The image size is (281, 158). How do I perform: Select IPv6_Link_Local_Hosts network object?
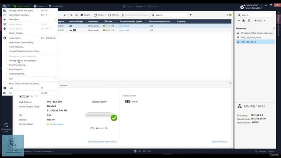(255, 37)
